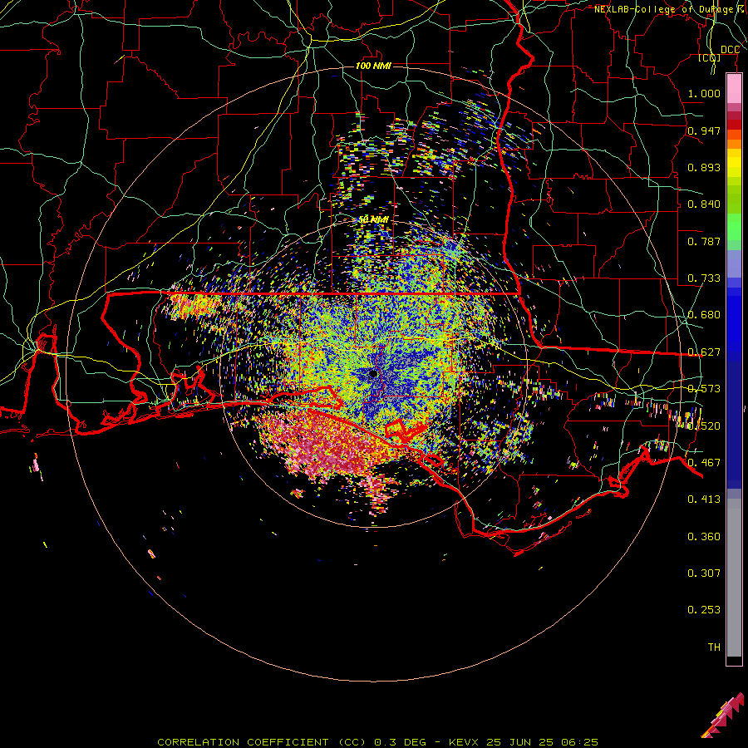The width and height of the screenshot is (748, 748).
Task: Select the 0.840 color scale value
Action: tap(704, 204)
